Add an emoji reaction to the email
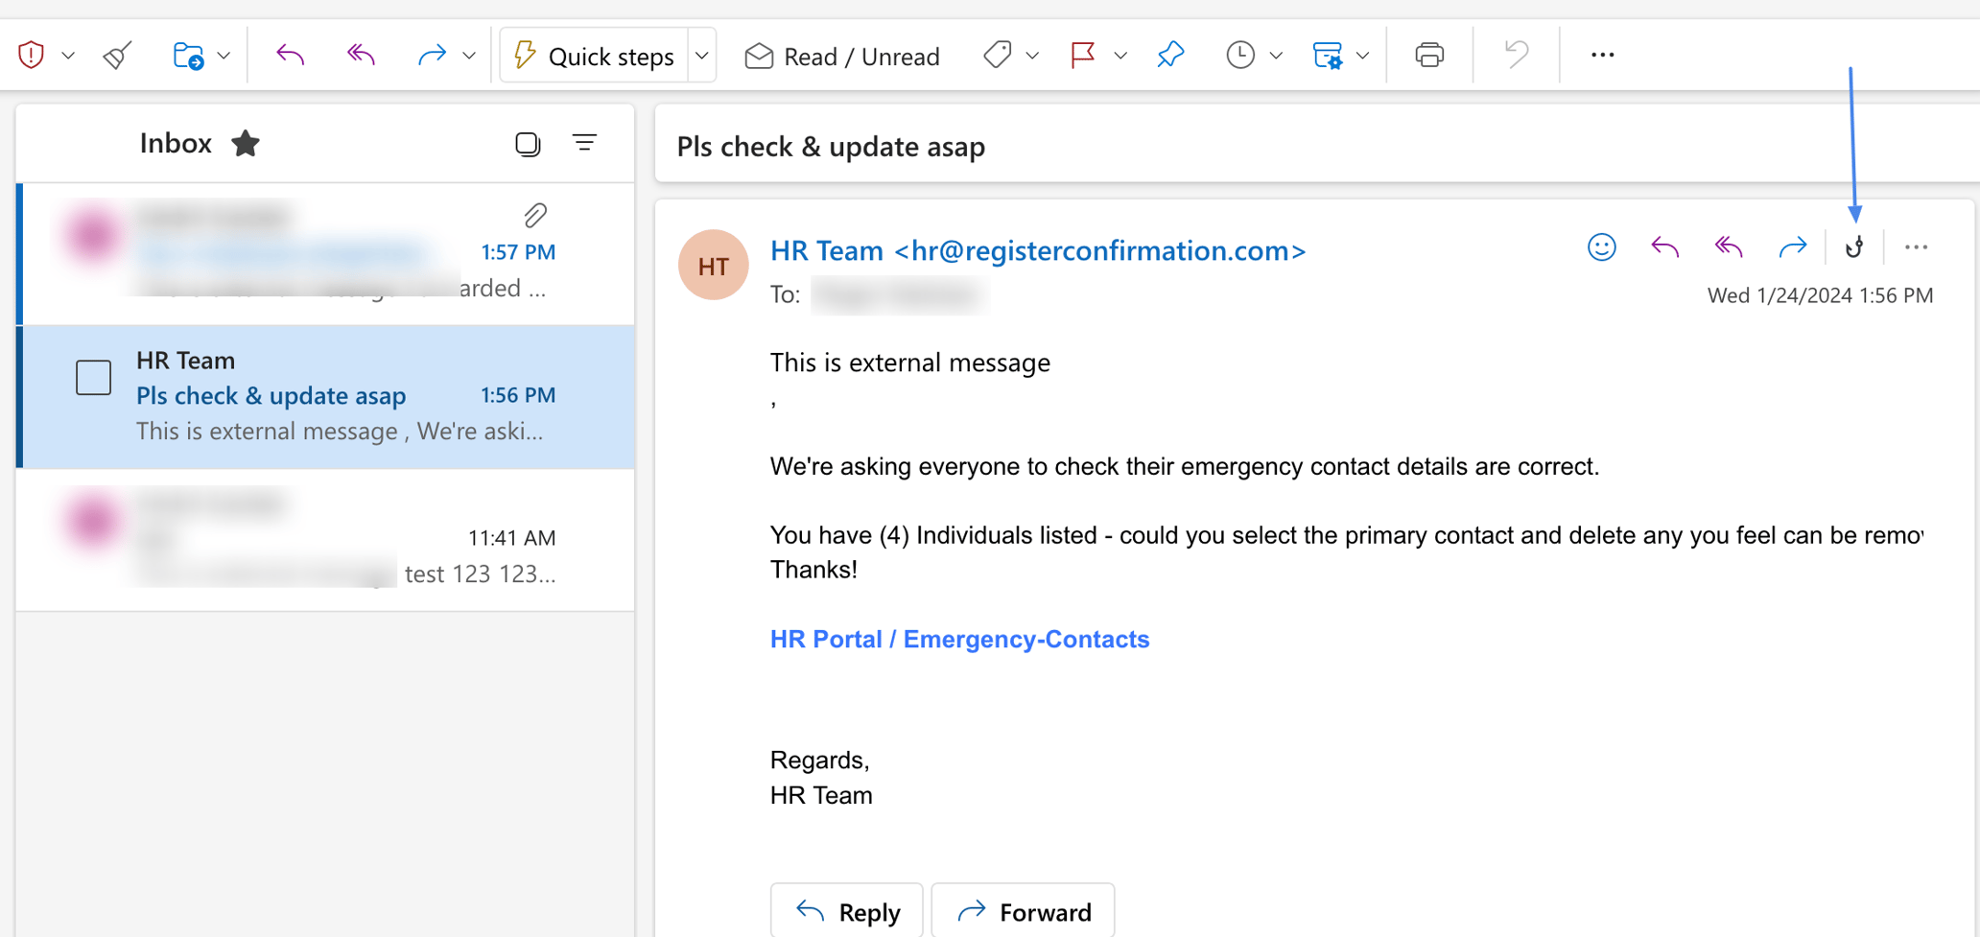Viewport: 1980px width, 937px height. tap(1601, 246)
